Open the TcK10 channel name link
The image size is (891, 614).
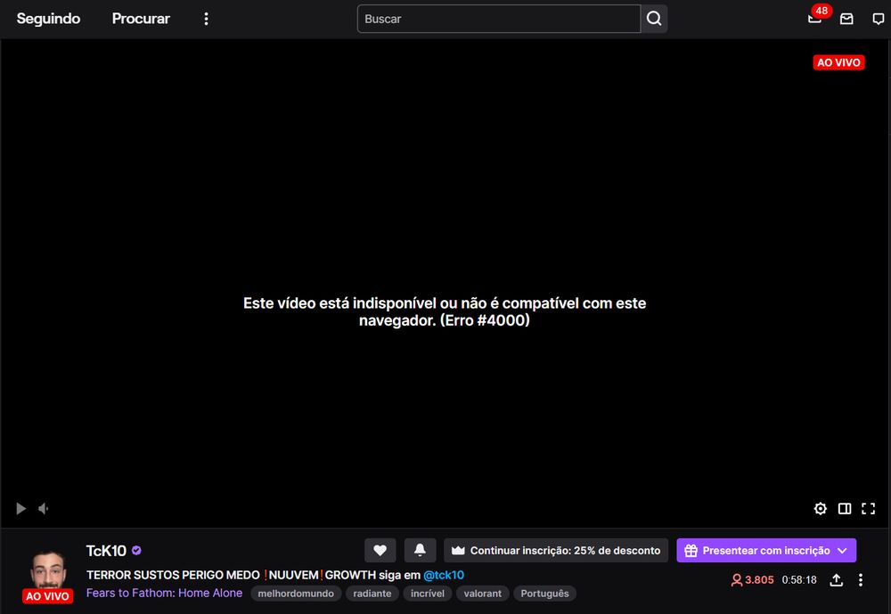[x=106, y=551]
